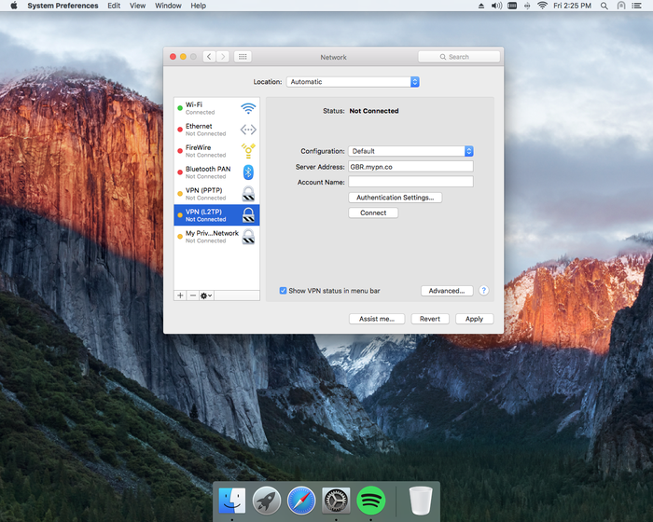Open the Advanced settings button
Image resolution: width=653 pixels, height=522 pixels.
pyautogui.click(x=447, y=291)
